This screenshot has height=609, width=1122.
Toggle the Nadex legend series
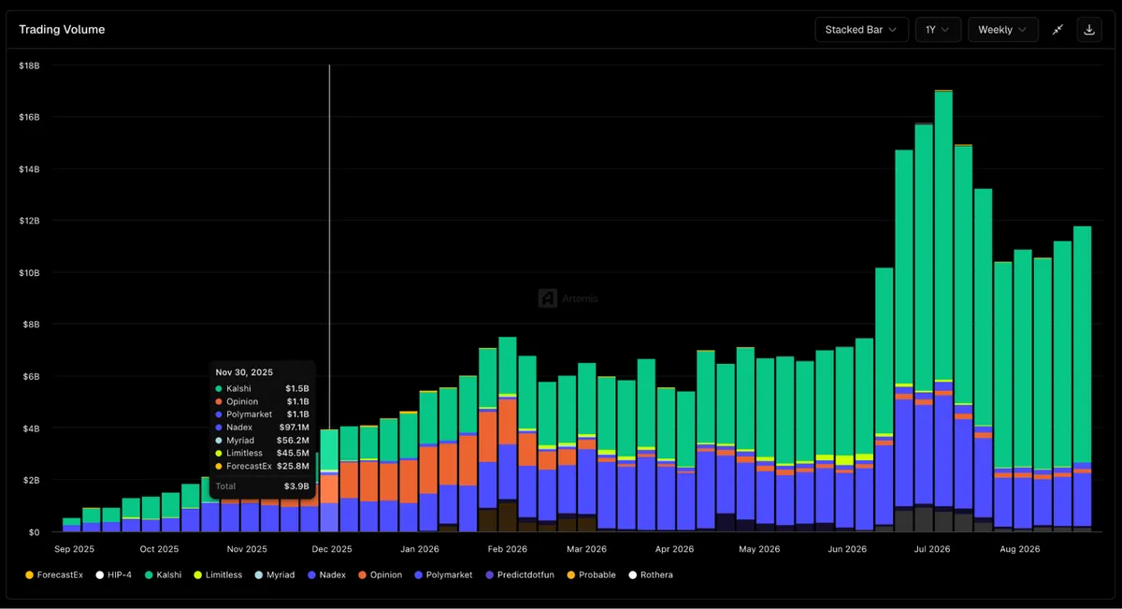(x=326, y=574)
